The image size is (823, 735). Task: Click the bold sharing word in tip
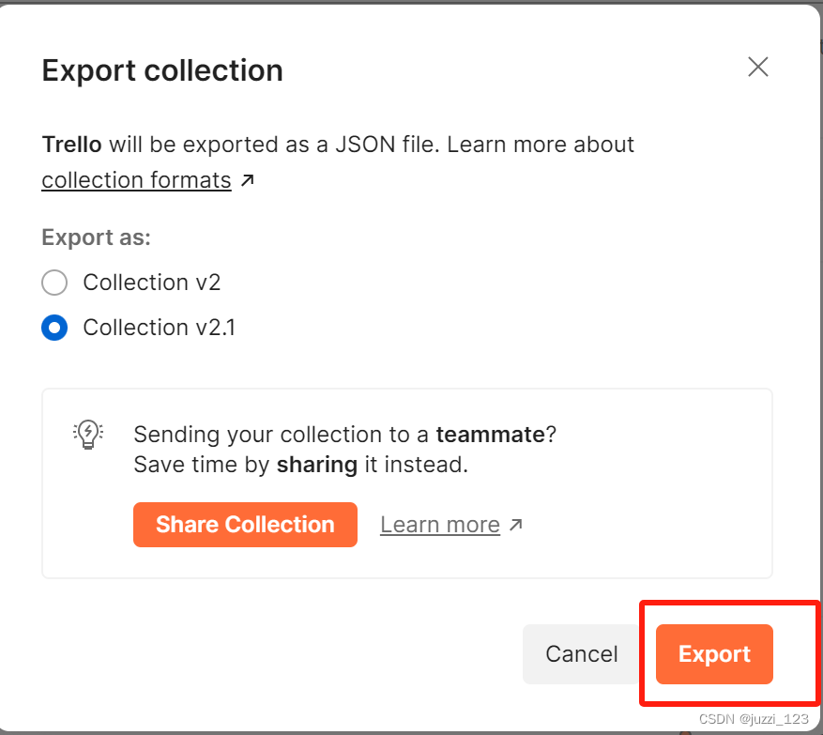[316, 465]
